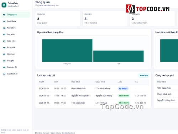Go to Học viên in sidebar
178x134 pixels.
click(x=16, y=34)
